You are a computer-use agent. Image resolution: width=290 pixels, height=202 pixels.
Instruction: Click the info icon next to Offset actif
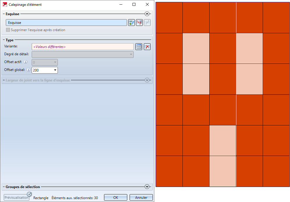26,62
